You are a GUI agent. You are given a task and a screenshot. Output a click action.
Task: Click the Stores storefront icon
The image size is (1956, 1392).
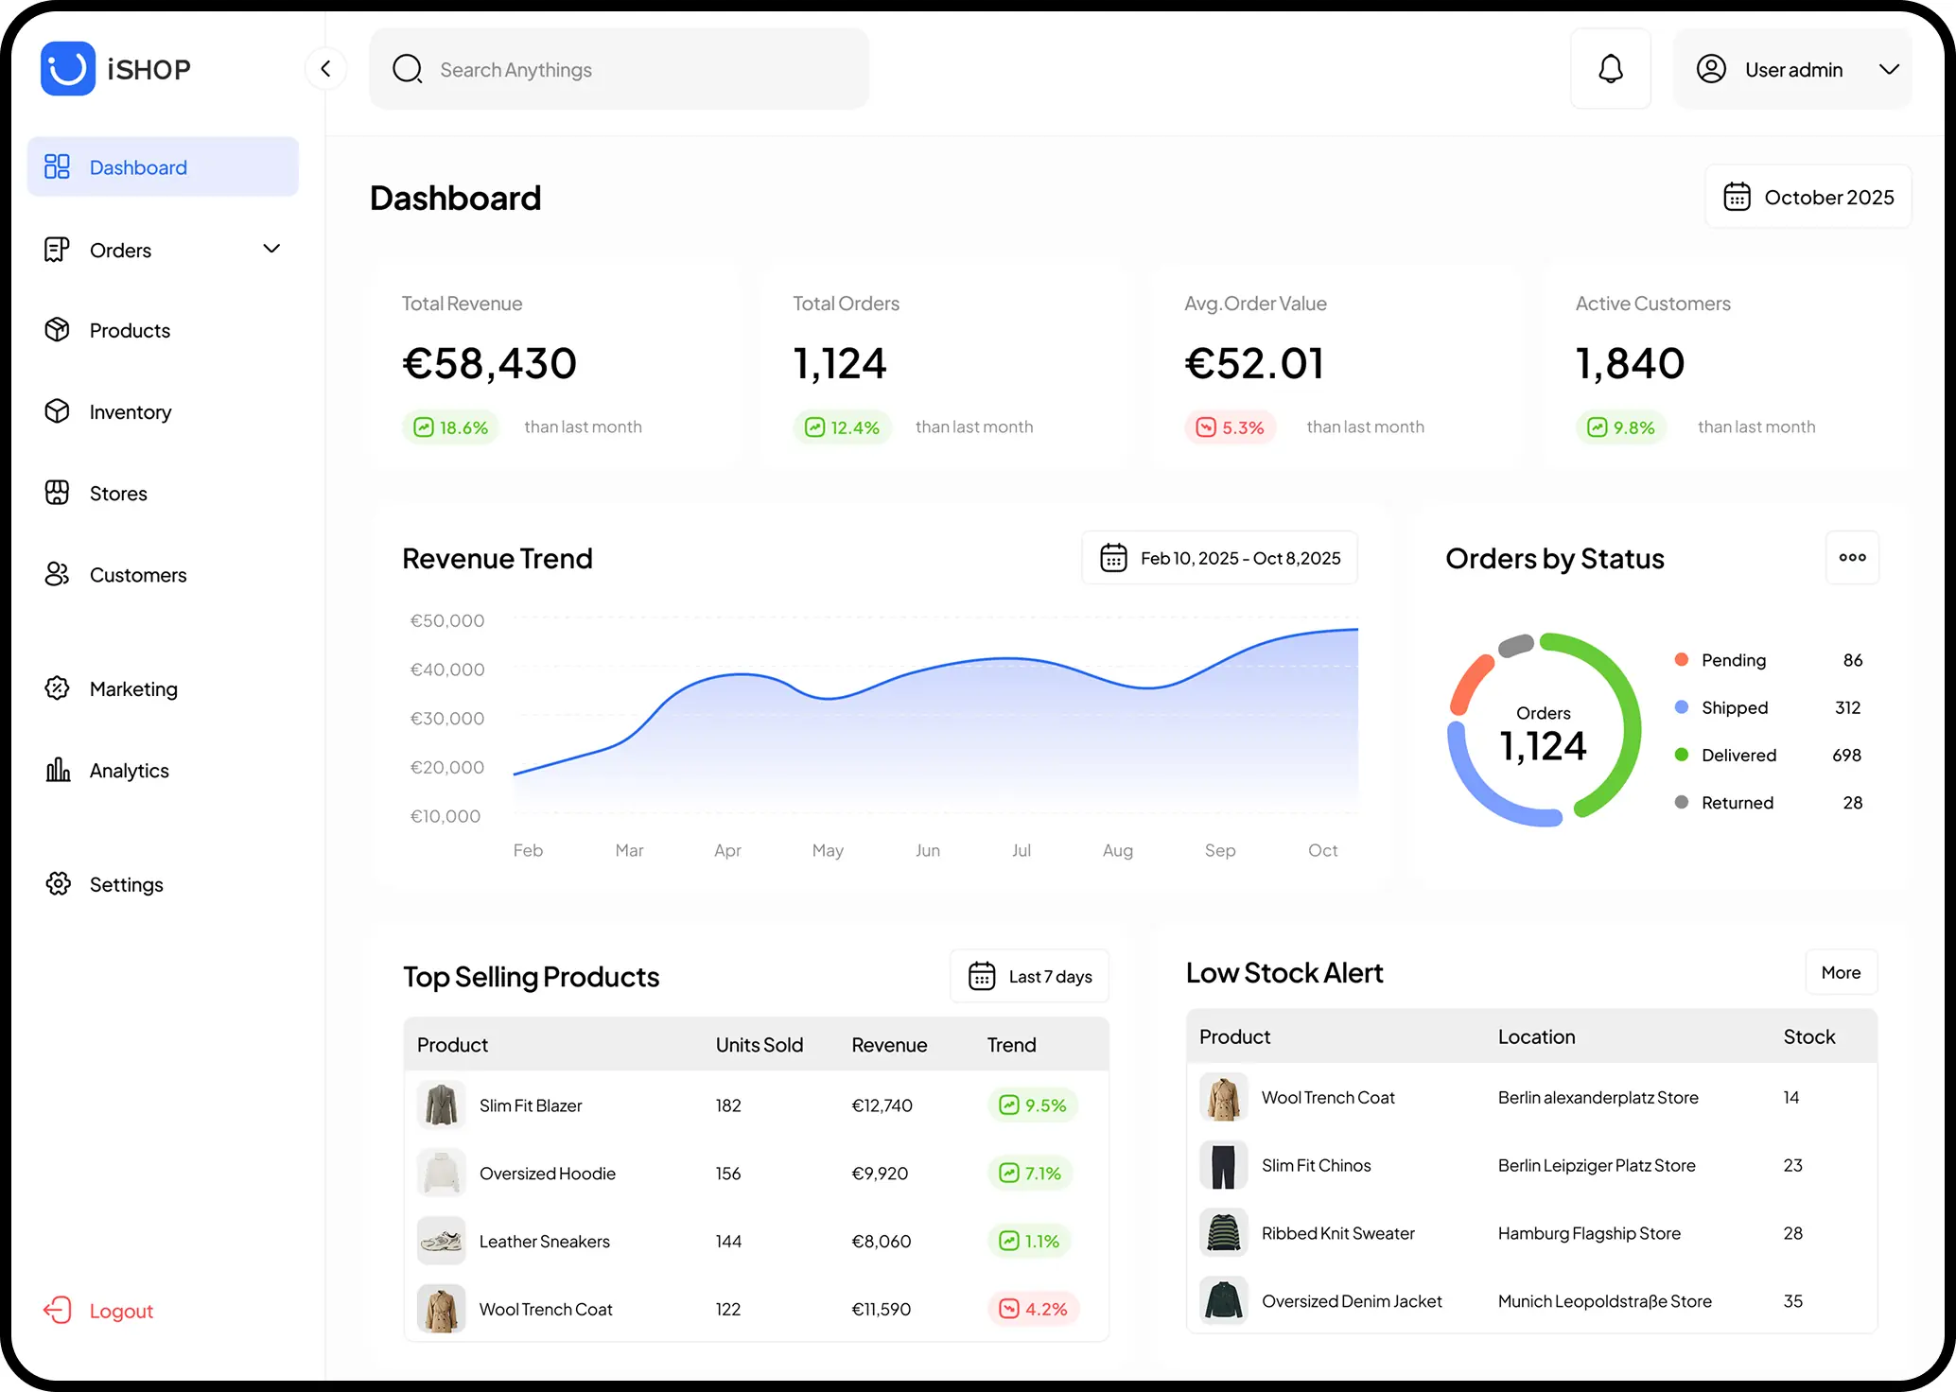pos(58,493)
